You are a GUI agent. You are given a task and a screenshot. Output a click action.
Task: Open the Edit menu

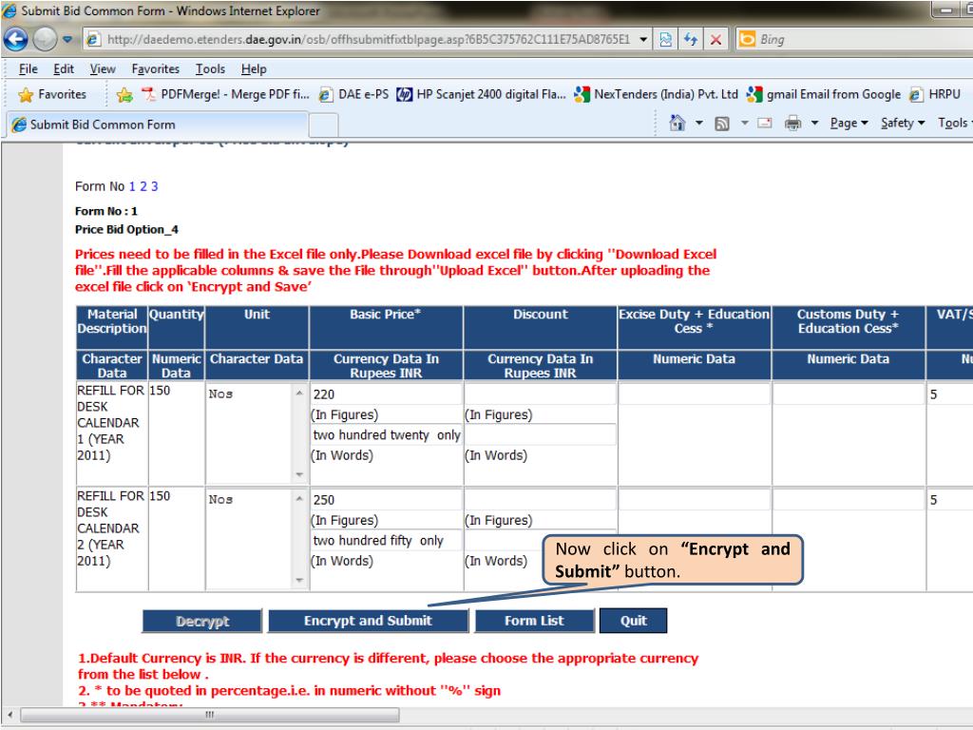[x=64, y=68]
